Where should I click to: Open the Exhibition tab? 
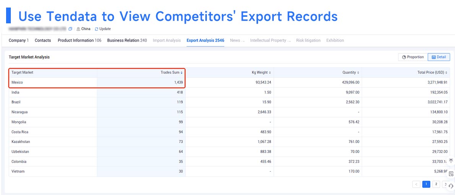point(335,40)
